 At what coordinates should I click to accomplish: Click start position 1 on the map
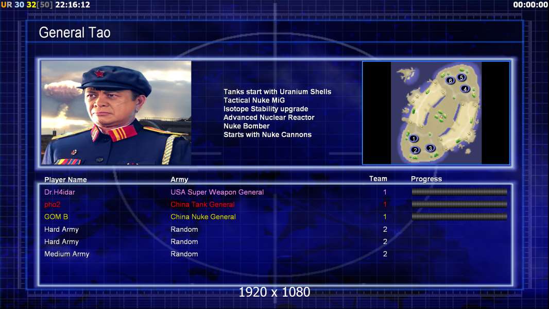414,139
